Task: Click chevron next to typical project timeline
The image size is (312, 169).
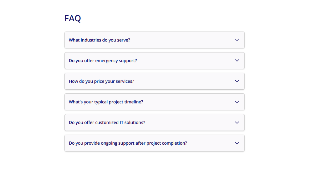Action: point(237,102)
